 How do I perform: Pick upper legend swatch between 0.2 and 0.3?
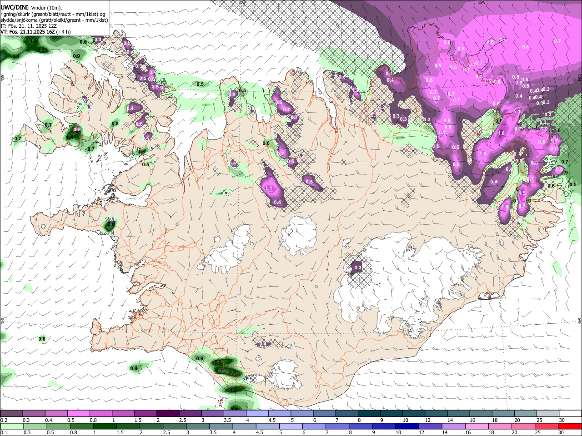coord(11,414)
